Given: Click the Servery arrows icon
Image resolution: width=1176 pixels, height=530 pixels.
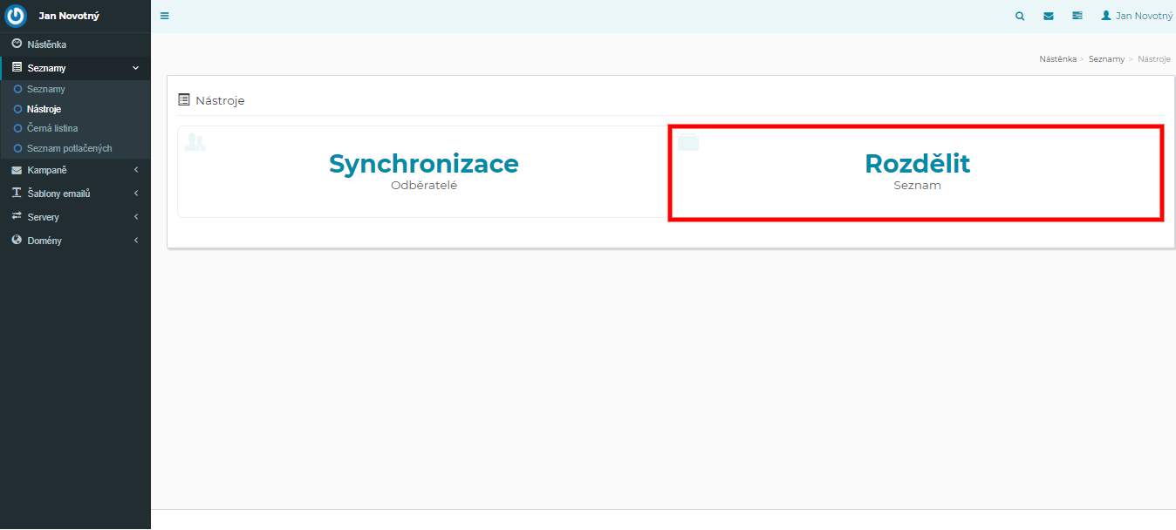Looking at the screenshot, I should [x=17, y=216].
